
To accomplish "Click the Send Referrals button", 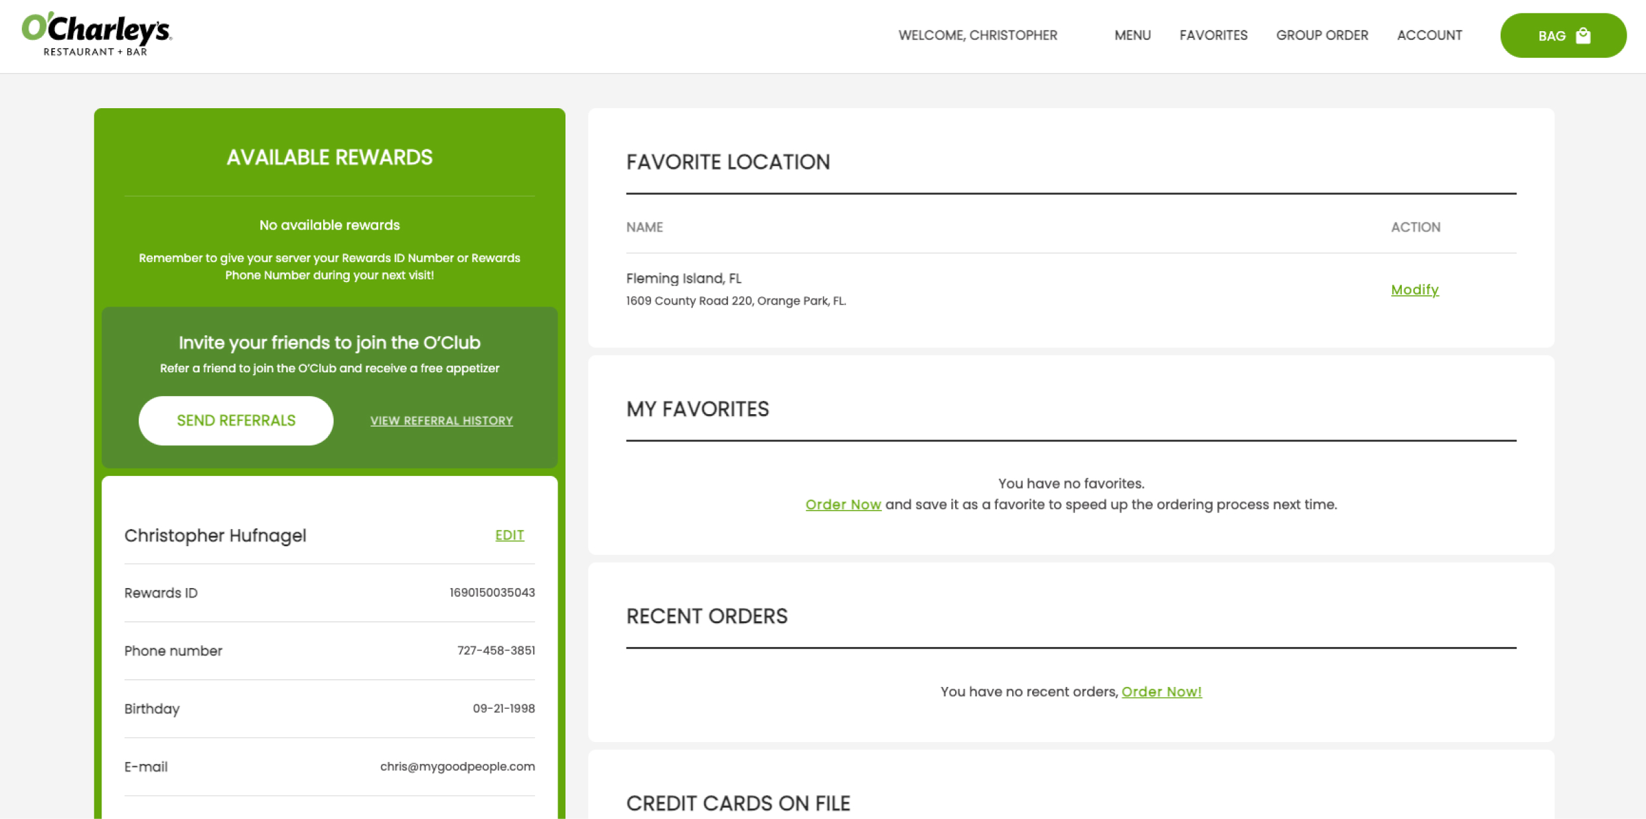I will (236, 420).
